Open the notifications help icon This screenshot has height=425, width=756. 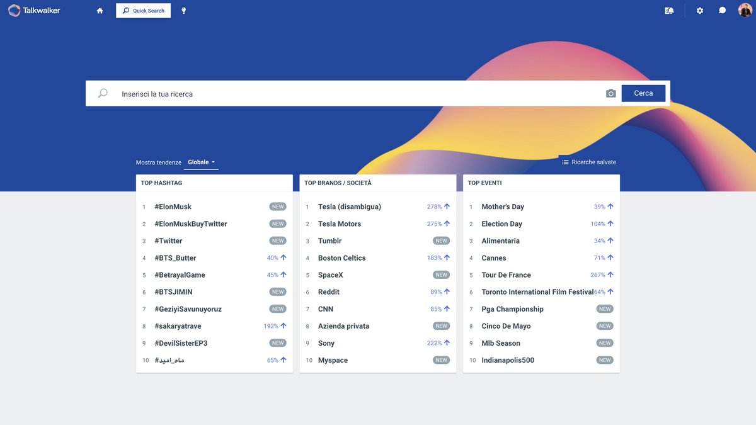(669, 11)
